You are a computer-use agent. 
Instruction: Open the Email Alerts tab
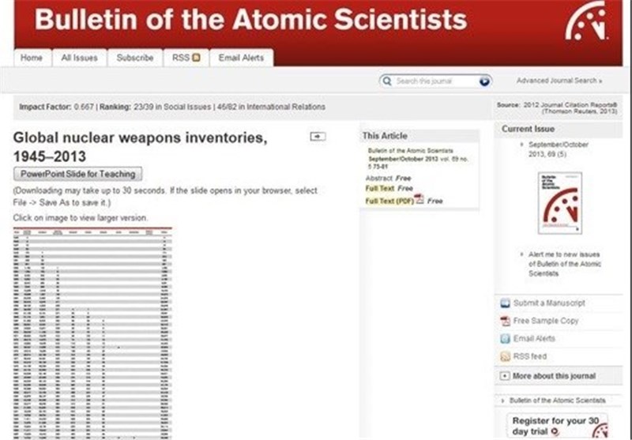(x=241, y=58)
